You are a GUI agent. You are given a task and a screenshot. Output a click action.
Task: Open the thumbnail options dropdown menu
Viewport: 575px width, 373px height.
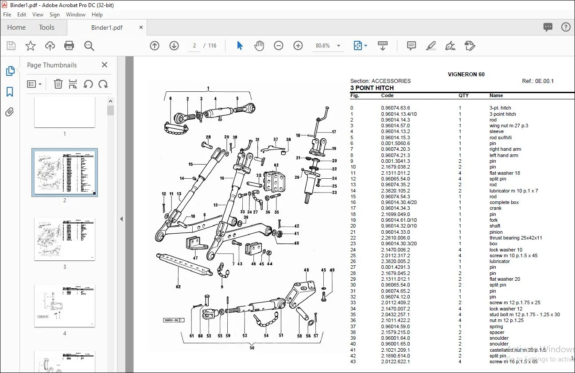(35, 84)
